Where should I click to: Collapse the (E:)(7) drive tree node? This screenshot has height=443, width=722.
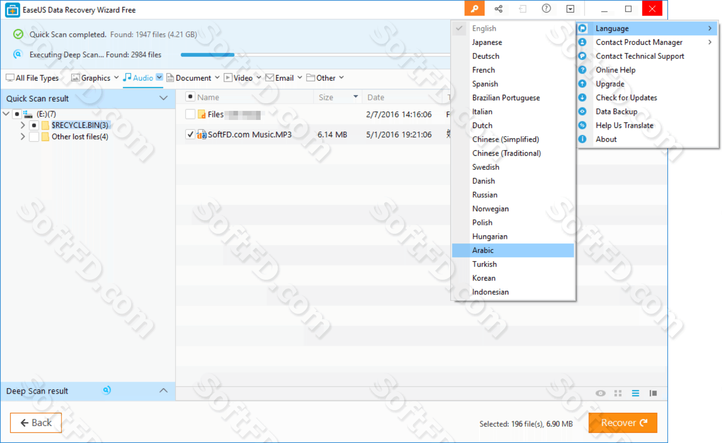tap(6, 114)
